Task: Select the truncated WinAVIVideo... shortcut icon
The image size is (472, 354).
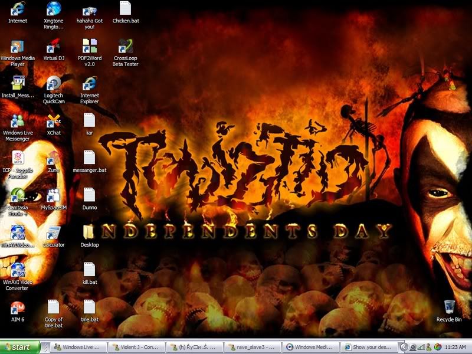Action: (18, 232)
